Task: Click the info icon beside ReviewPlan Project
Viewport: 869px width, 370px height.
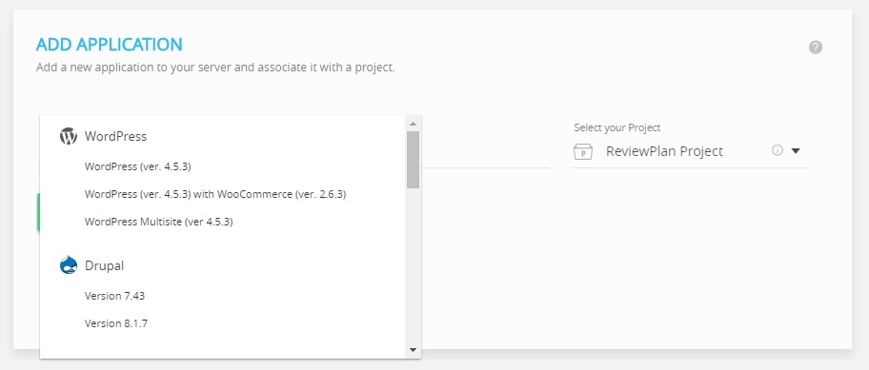Action: pyautogui.click(x=778, y=150)
